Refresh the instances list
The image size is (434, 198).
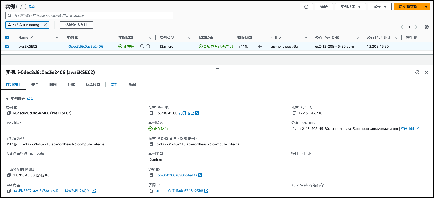coord(306,7)
